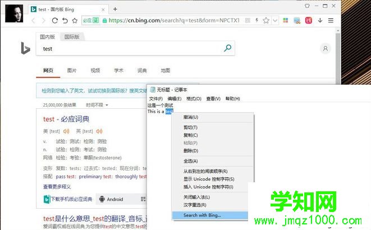Open Notepad 帮助(H) menu

232,99
